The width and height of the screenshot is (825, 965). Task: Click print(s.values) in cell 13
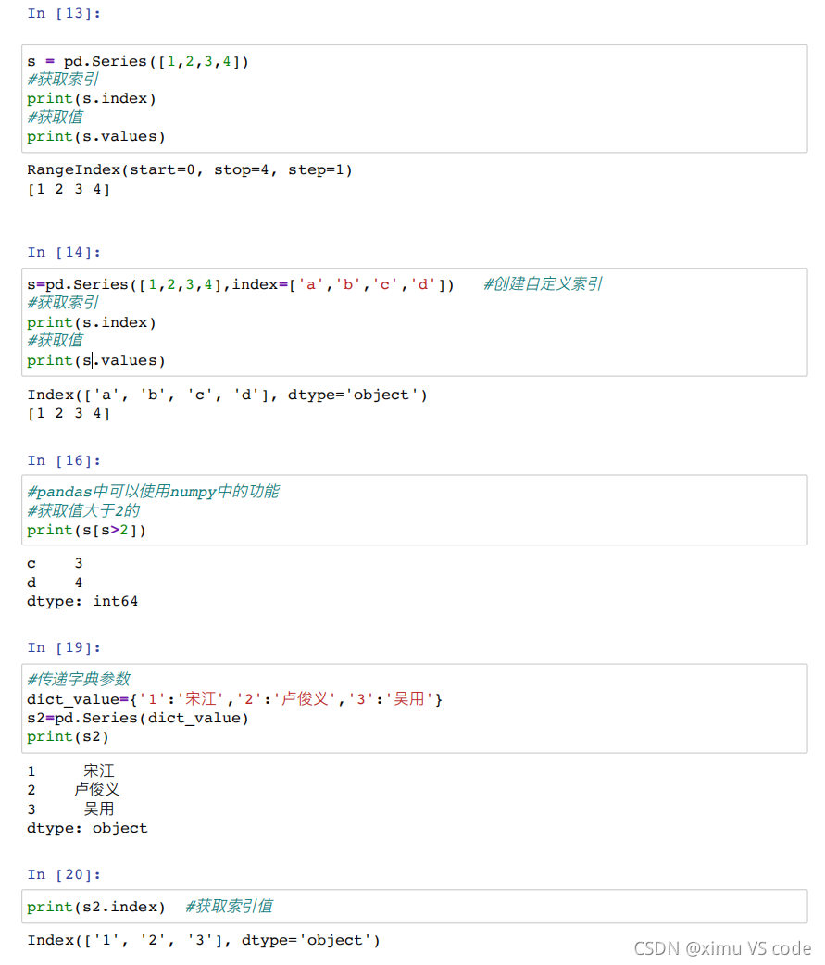tap(96, 137)
